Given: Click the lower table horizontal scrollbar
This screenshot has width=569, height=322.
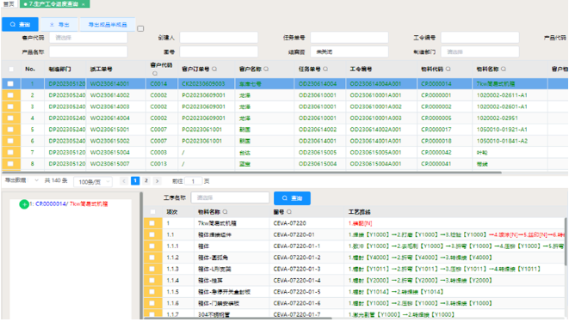Looking at the screenshot, I should tap(238, 318).
